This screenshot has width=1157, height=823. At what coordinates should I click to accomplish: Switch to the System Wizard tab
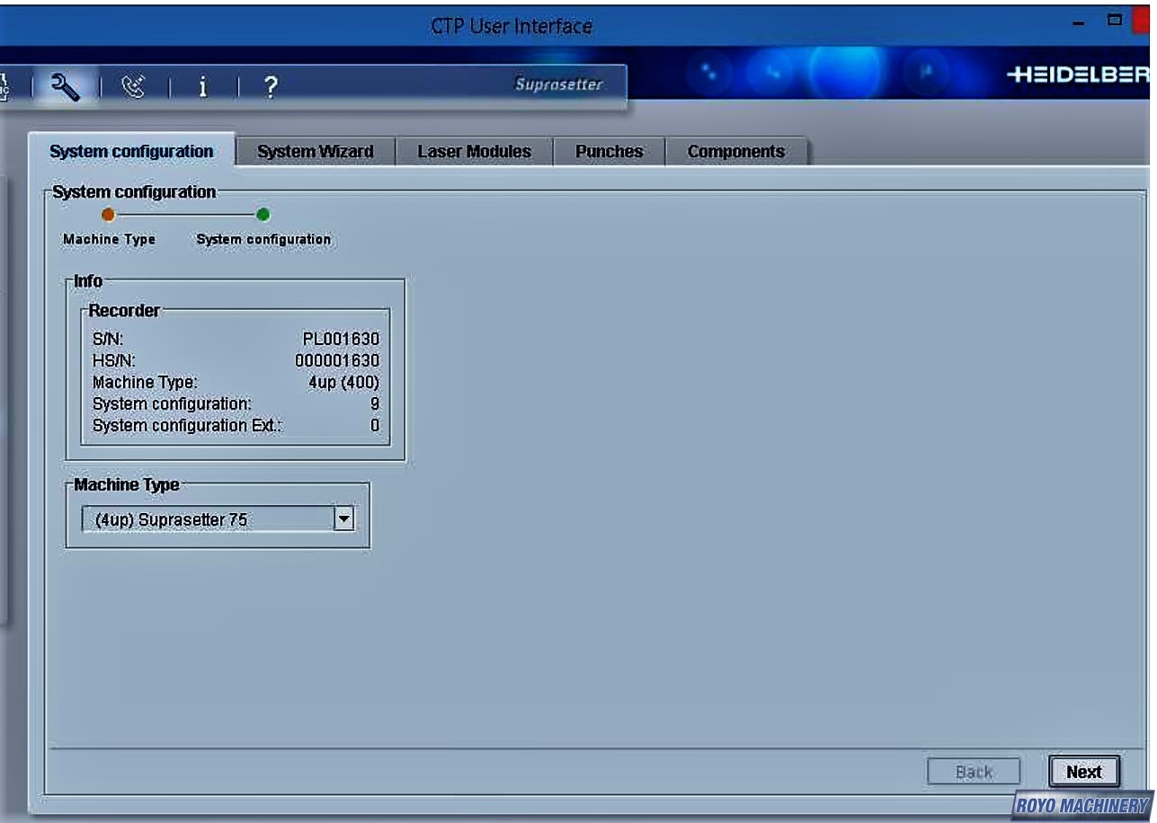[315, 152]
